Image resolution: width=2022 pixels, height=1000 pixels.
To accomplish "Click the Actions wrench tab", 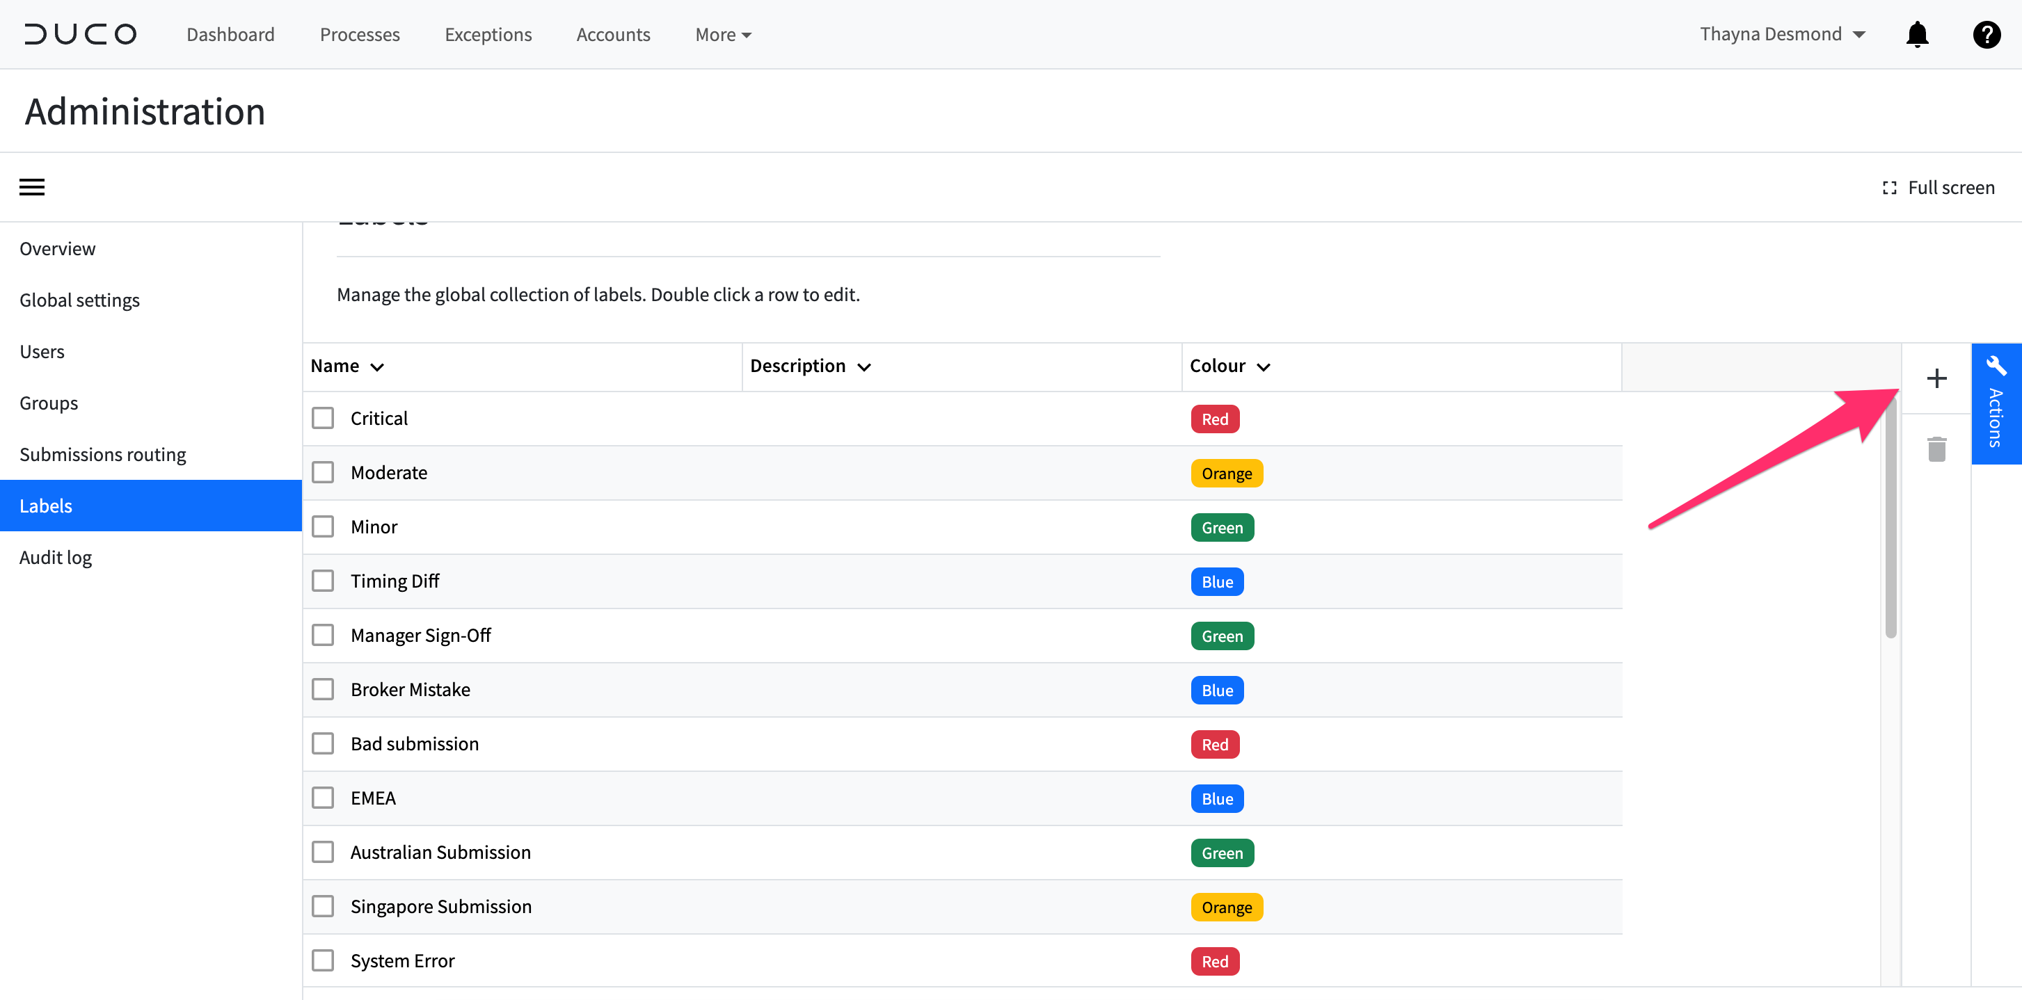I will click(1996, 404).
